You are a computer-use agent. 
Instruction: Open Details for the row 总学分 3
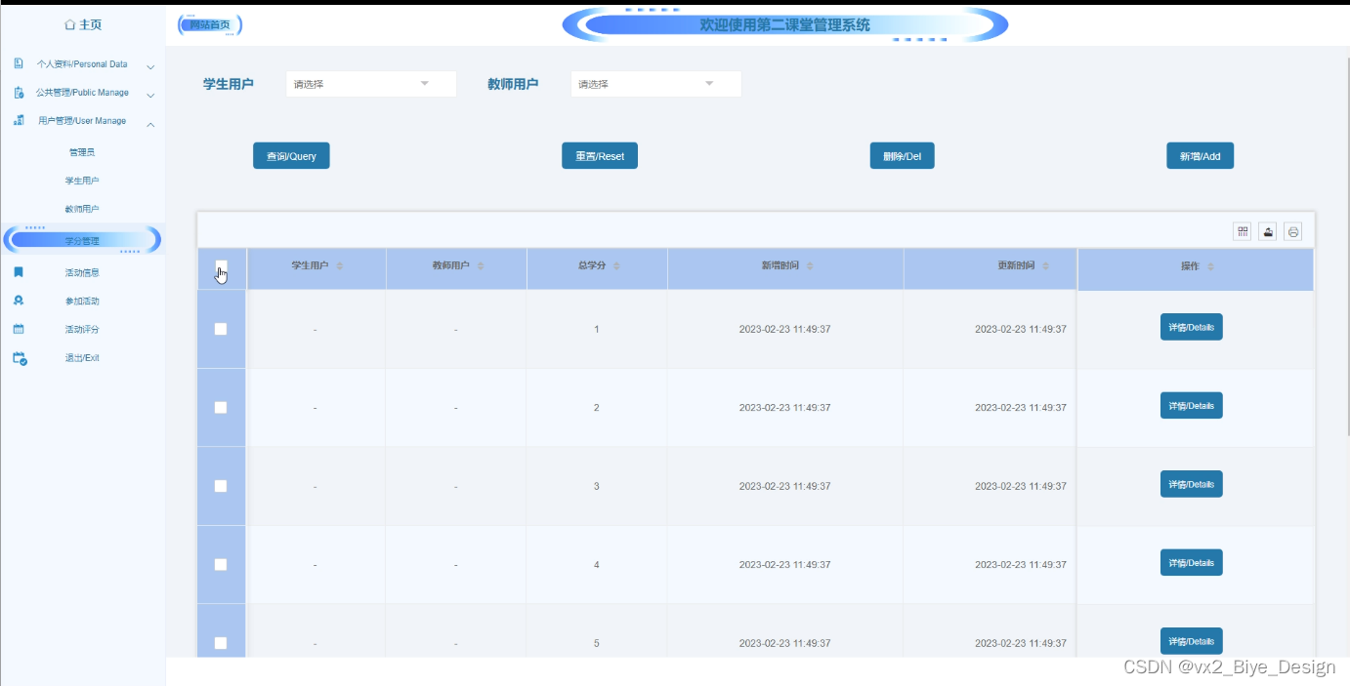click(x=1191, y=484)
